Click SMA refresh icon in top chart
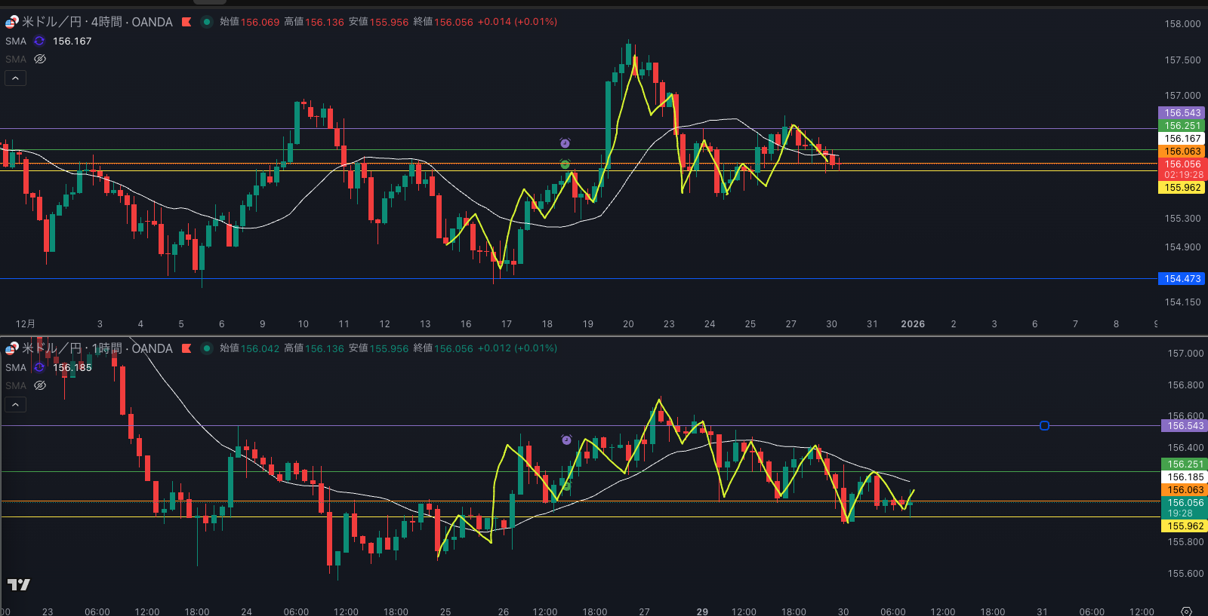Screen dimensions: 1208x616 click(39, 41)
